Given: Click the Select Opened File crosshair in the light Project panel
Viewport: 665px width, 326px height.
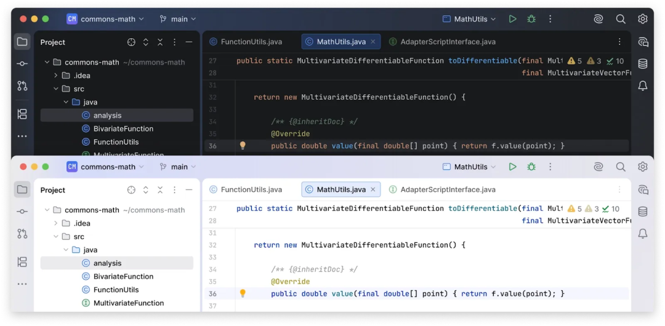Looking at the screenshot, I should 131,190.
